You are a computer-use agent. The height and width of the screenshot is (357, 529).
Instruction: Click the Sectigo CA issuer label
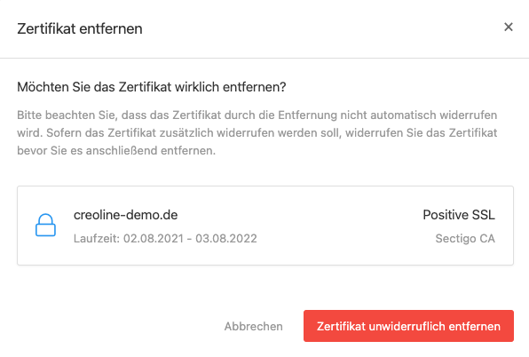465,239
